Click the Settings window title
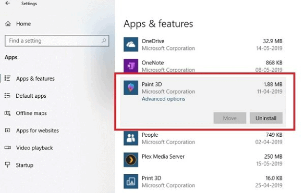 29,4
